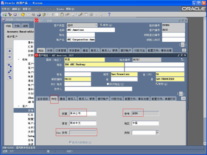Image resolution: width=207 pixels, height=155 pixels.
Task: Click the 邮政编码 field 94111
Action: (78, 79)
